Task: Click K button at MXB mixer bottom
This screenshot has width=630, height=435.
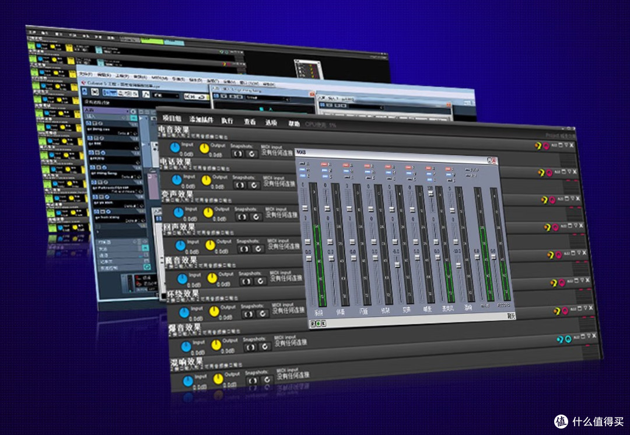Action: tap(323, 324)
